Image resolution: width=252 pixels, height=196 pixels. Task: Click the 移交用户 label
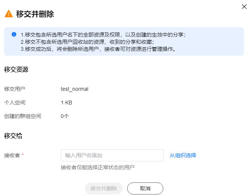pos(14,89)
